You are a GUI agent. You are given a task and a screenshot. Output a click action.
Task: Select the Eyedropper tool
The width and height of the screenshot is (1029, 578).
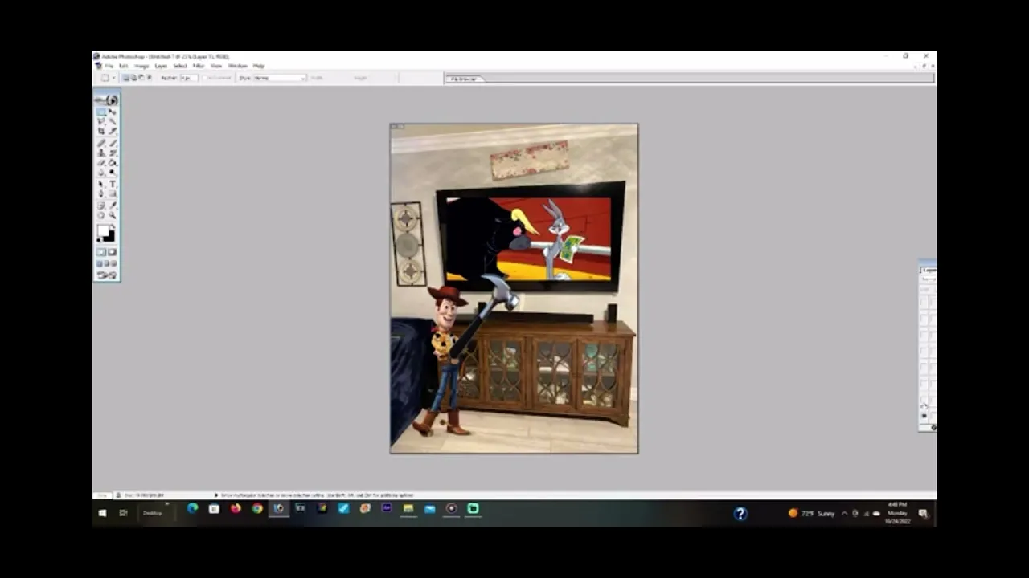113,205
